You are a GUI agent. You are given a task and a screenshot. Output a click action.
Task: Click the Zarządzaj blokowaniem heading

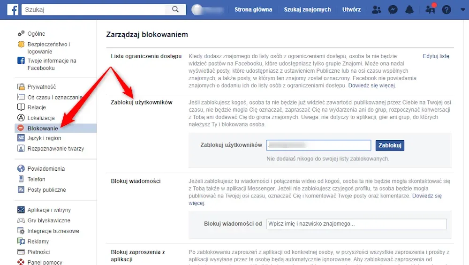click(147, 34)
